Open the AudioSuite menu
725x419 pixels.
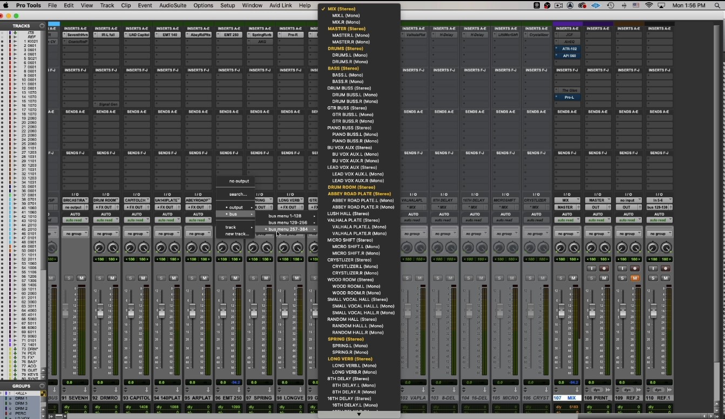173,5
